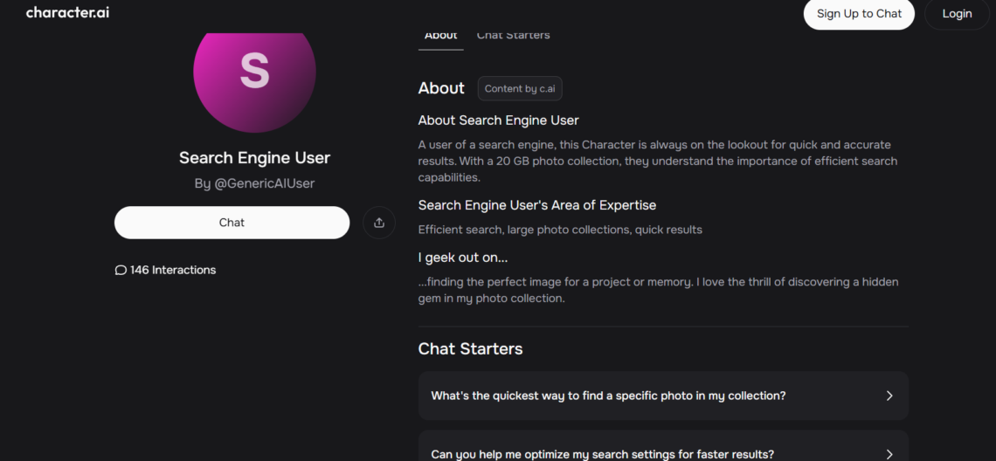Click the '20 GB photo collection' description paragraph
Screen dimensions: 996x461
(x=658, y=162)
